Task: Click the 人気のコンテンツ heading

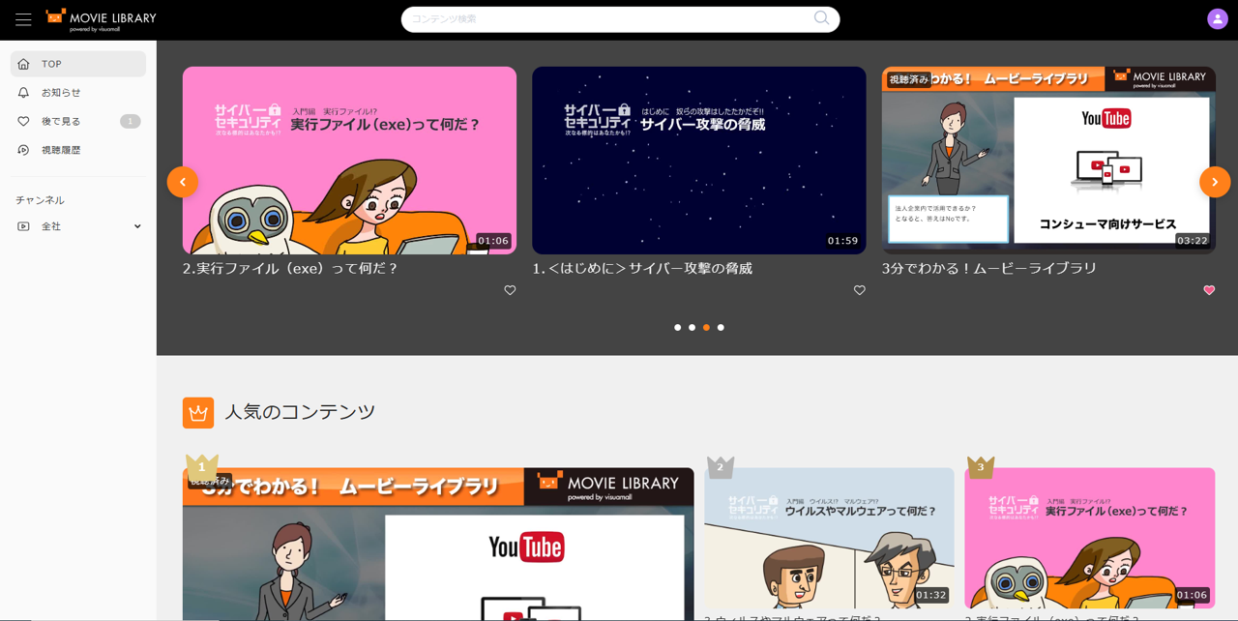Action: 300,412
